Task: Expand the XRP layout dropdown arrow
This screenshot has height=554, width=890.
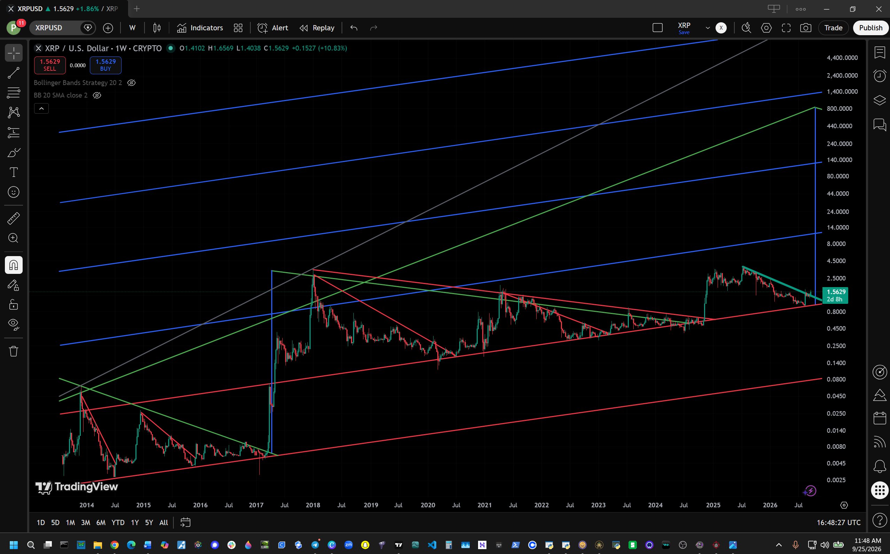Action: [x=708, y=28]
